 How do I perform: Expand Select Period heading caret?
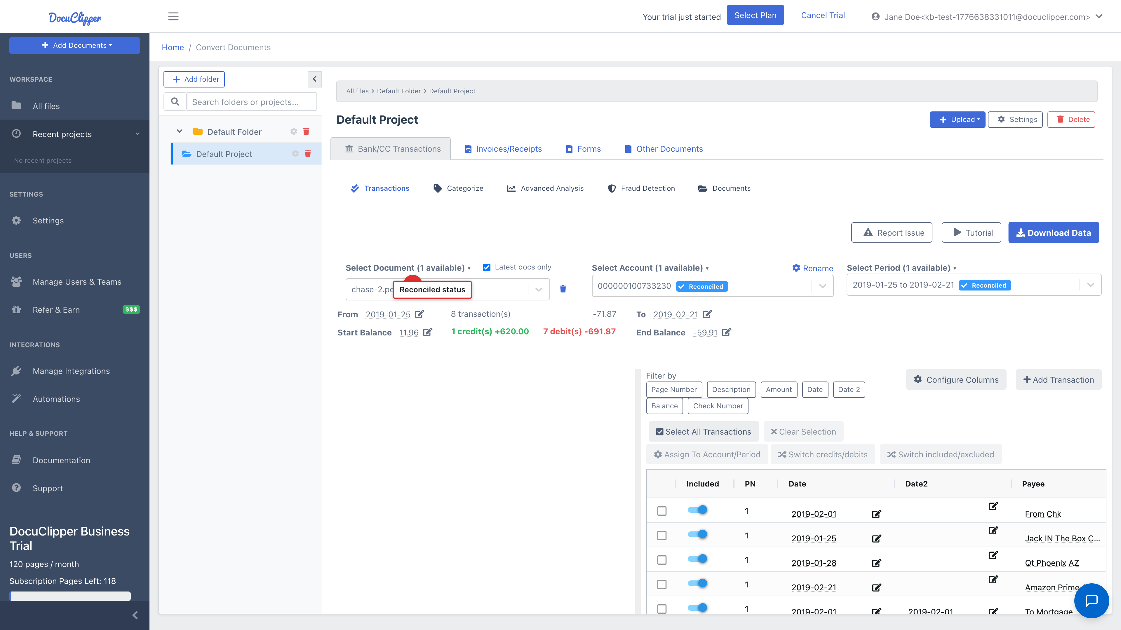click(x=955, y=269)
